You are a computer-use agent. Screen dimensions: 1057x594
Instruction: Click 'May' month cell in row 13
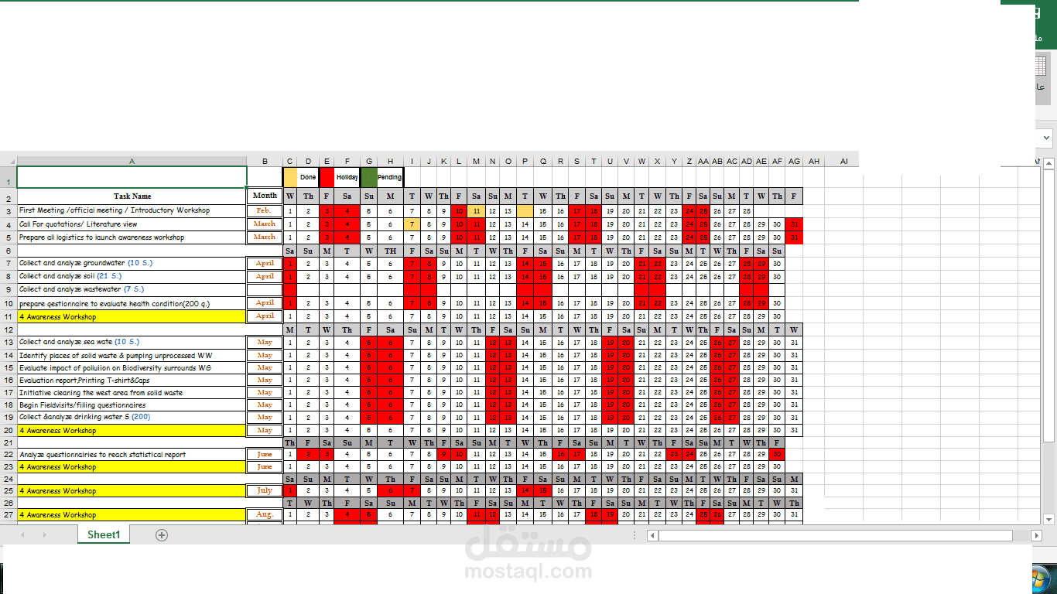click(265, 342)
